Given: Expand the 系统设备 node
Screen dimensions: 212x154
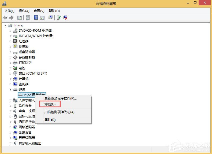Looking at the screenshot, I should tap(10, 133).
